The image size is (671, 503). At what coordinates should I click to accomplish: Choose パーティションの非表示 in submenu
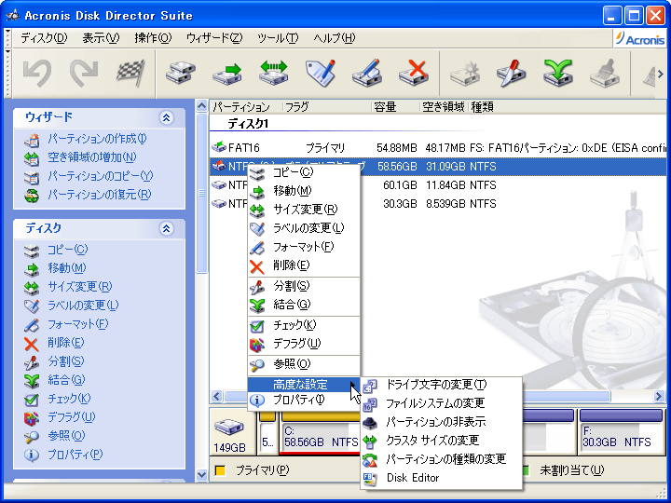441,422
